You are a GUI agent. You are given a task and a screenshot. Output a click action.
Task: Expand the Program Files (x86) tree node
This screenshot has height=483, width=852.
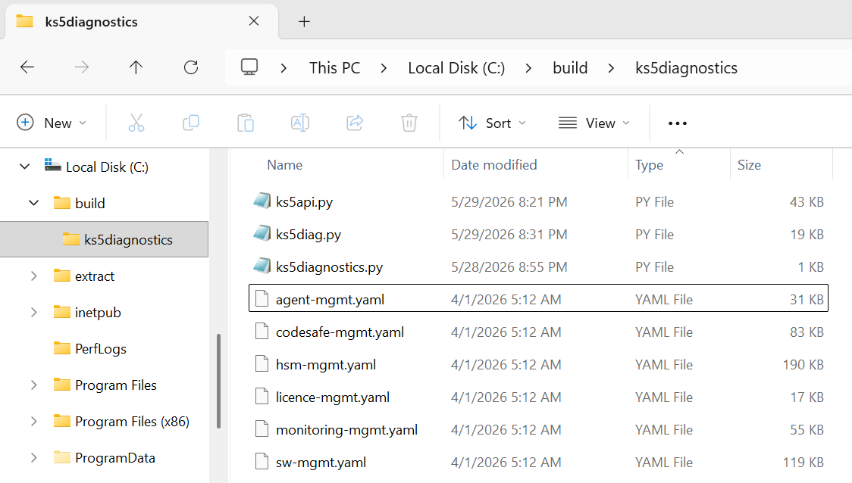tap(33, 421)
